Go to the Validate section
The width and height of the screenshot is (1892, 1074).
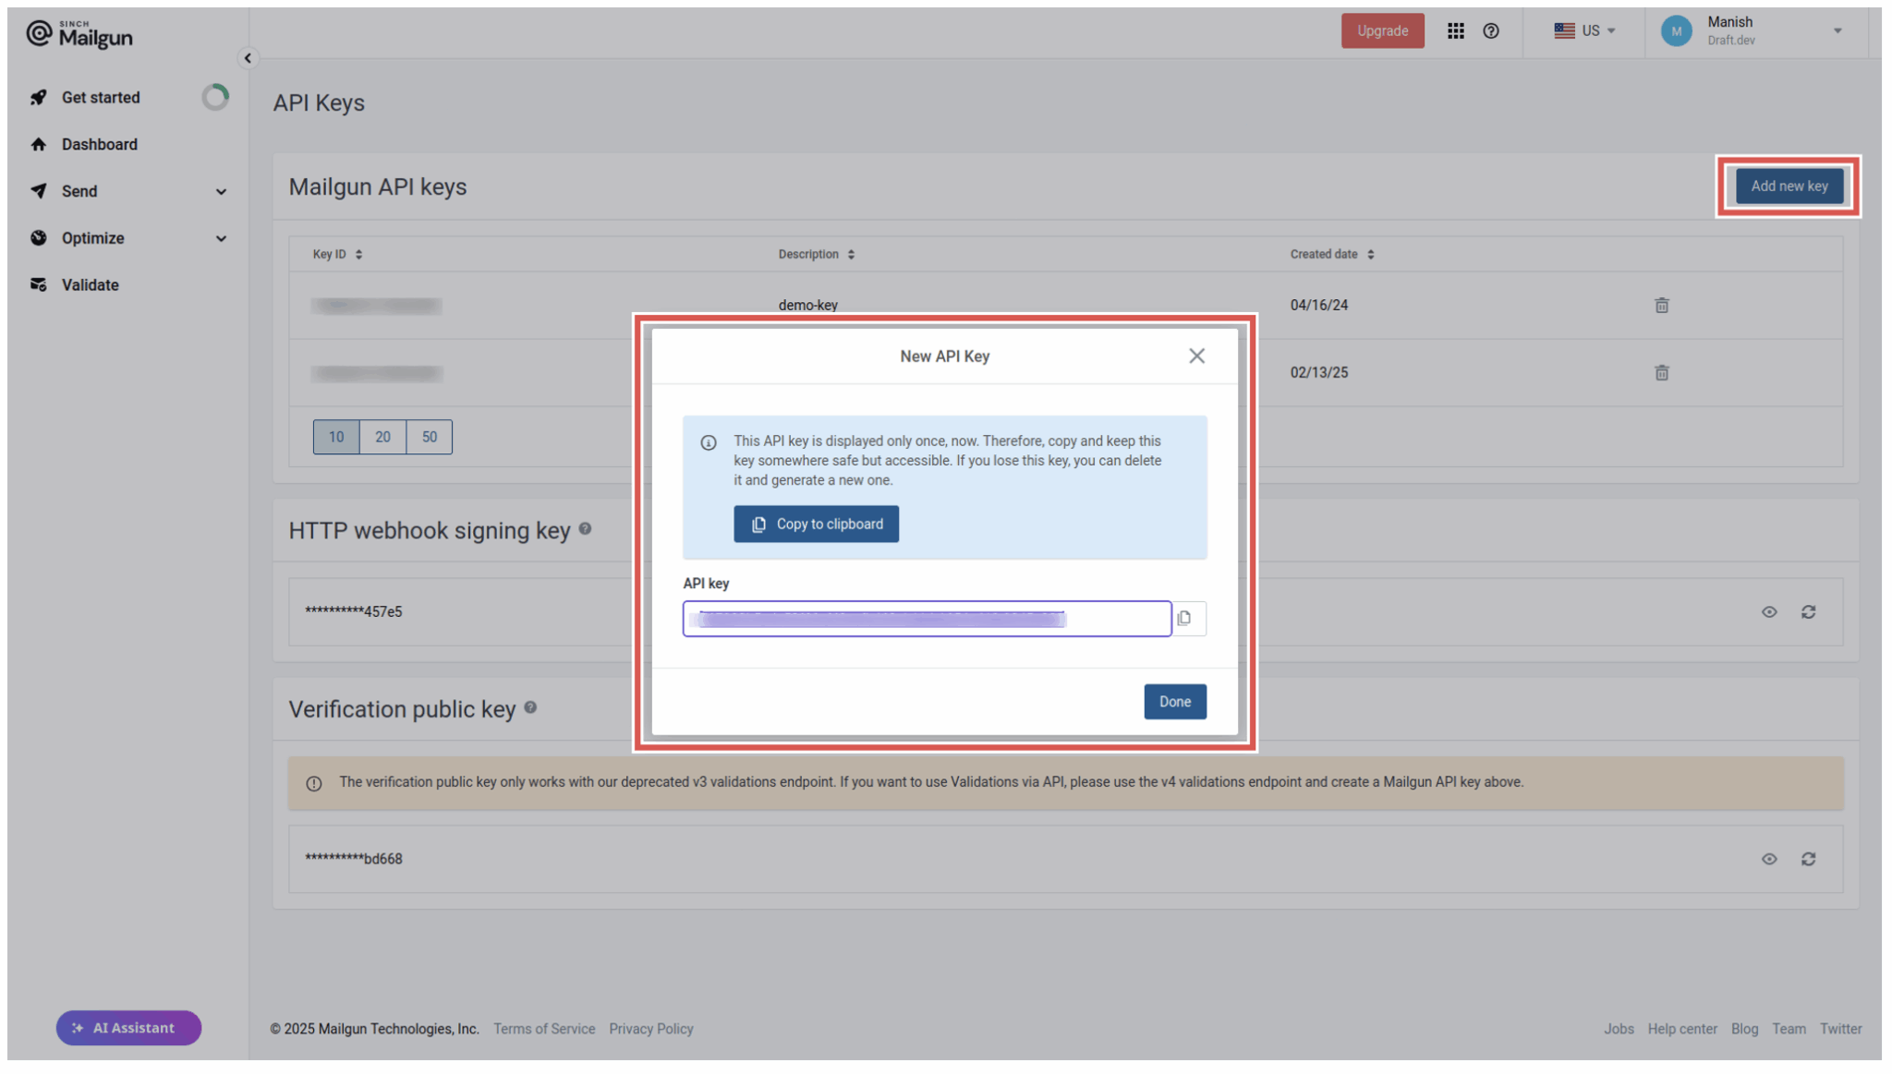pos(90,284)
